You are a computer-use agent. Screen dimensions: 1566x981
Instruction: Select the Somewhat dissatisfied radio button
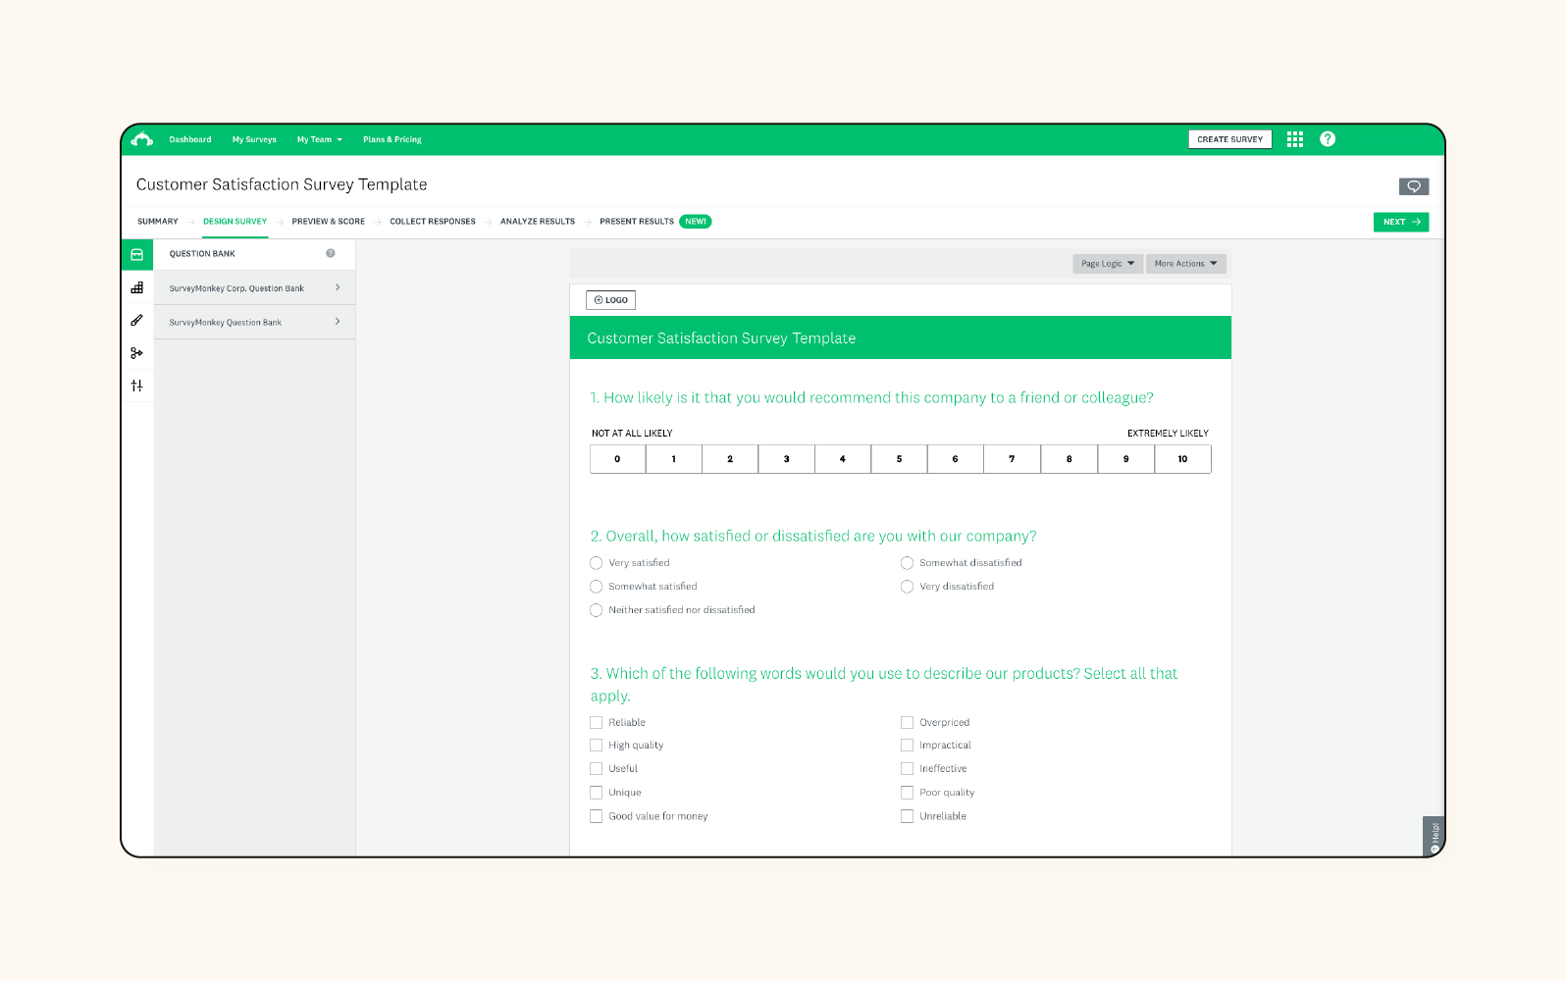[907, 563]
